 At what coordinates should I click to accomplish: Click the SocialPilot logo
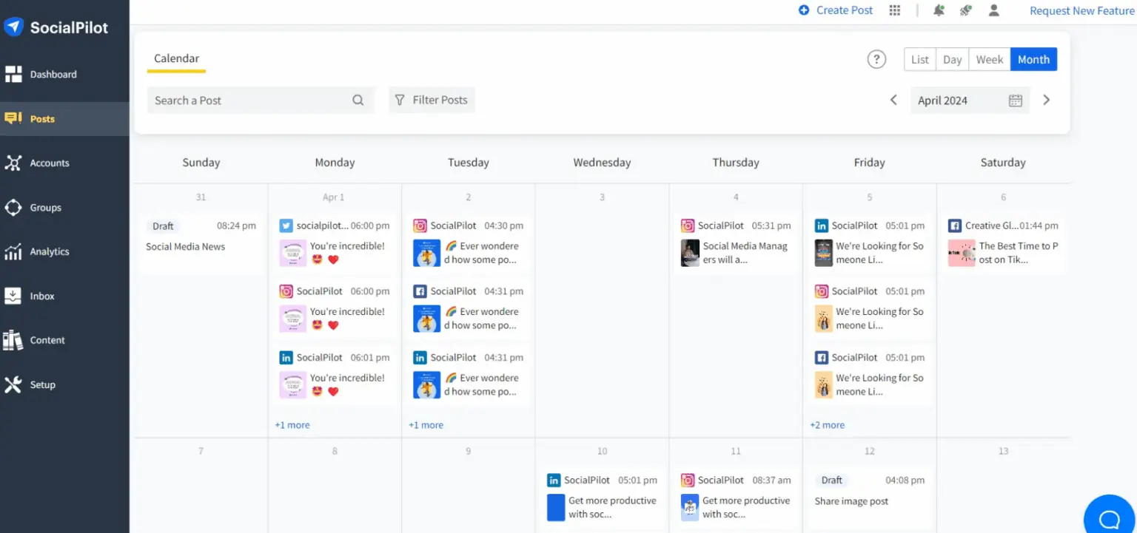56,27
